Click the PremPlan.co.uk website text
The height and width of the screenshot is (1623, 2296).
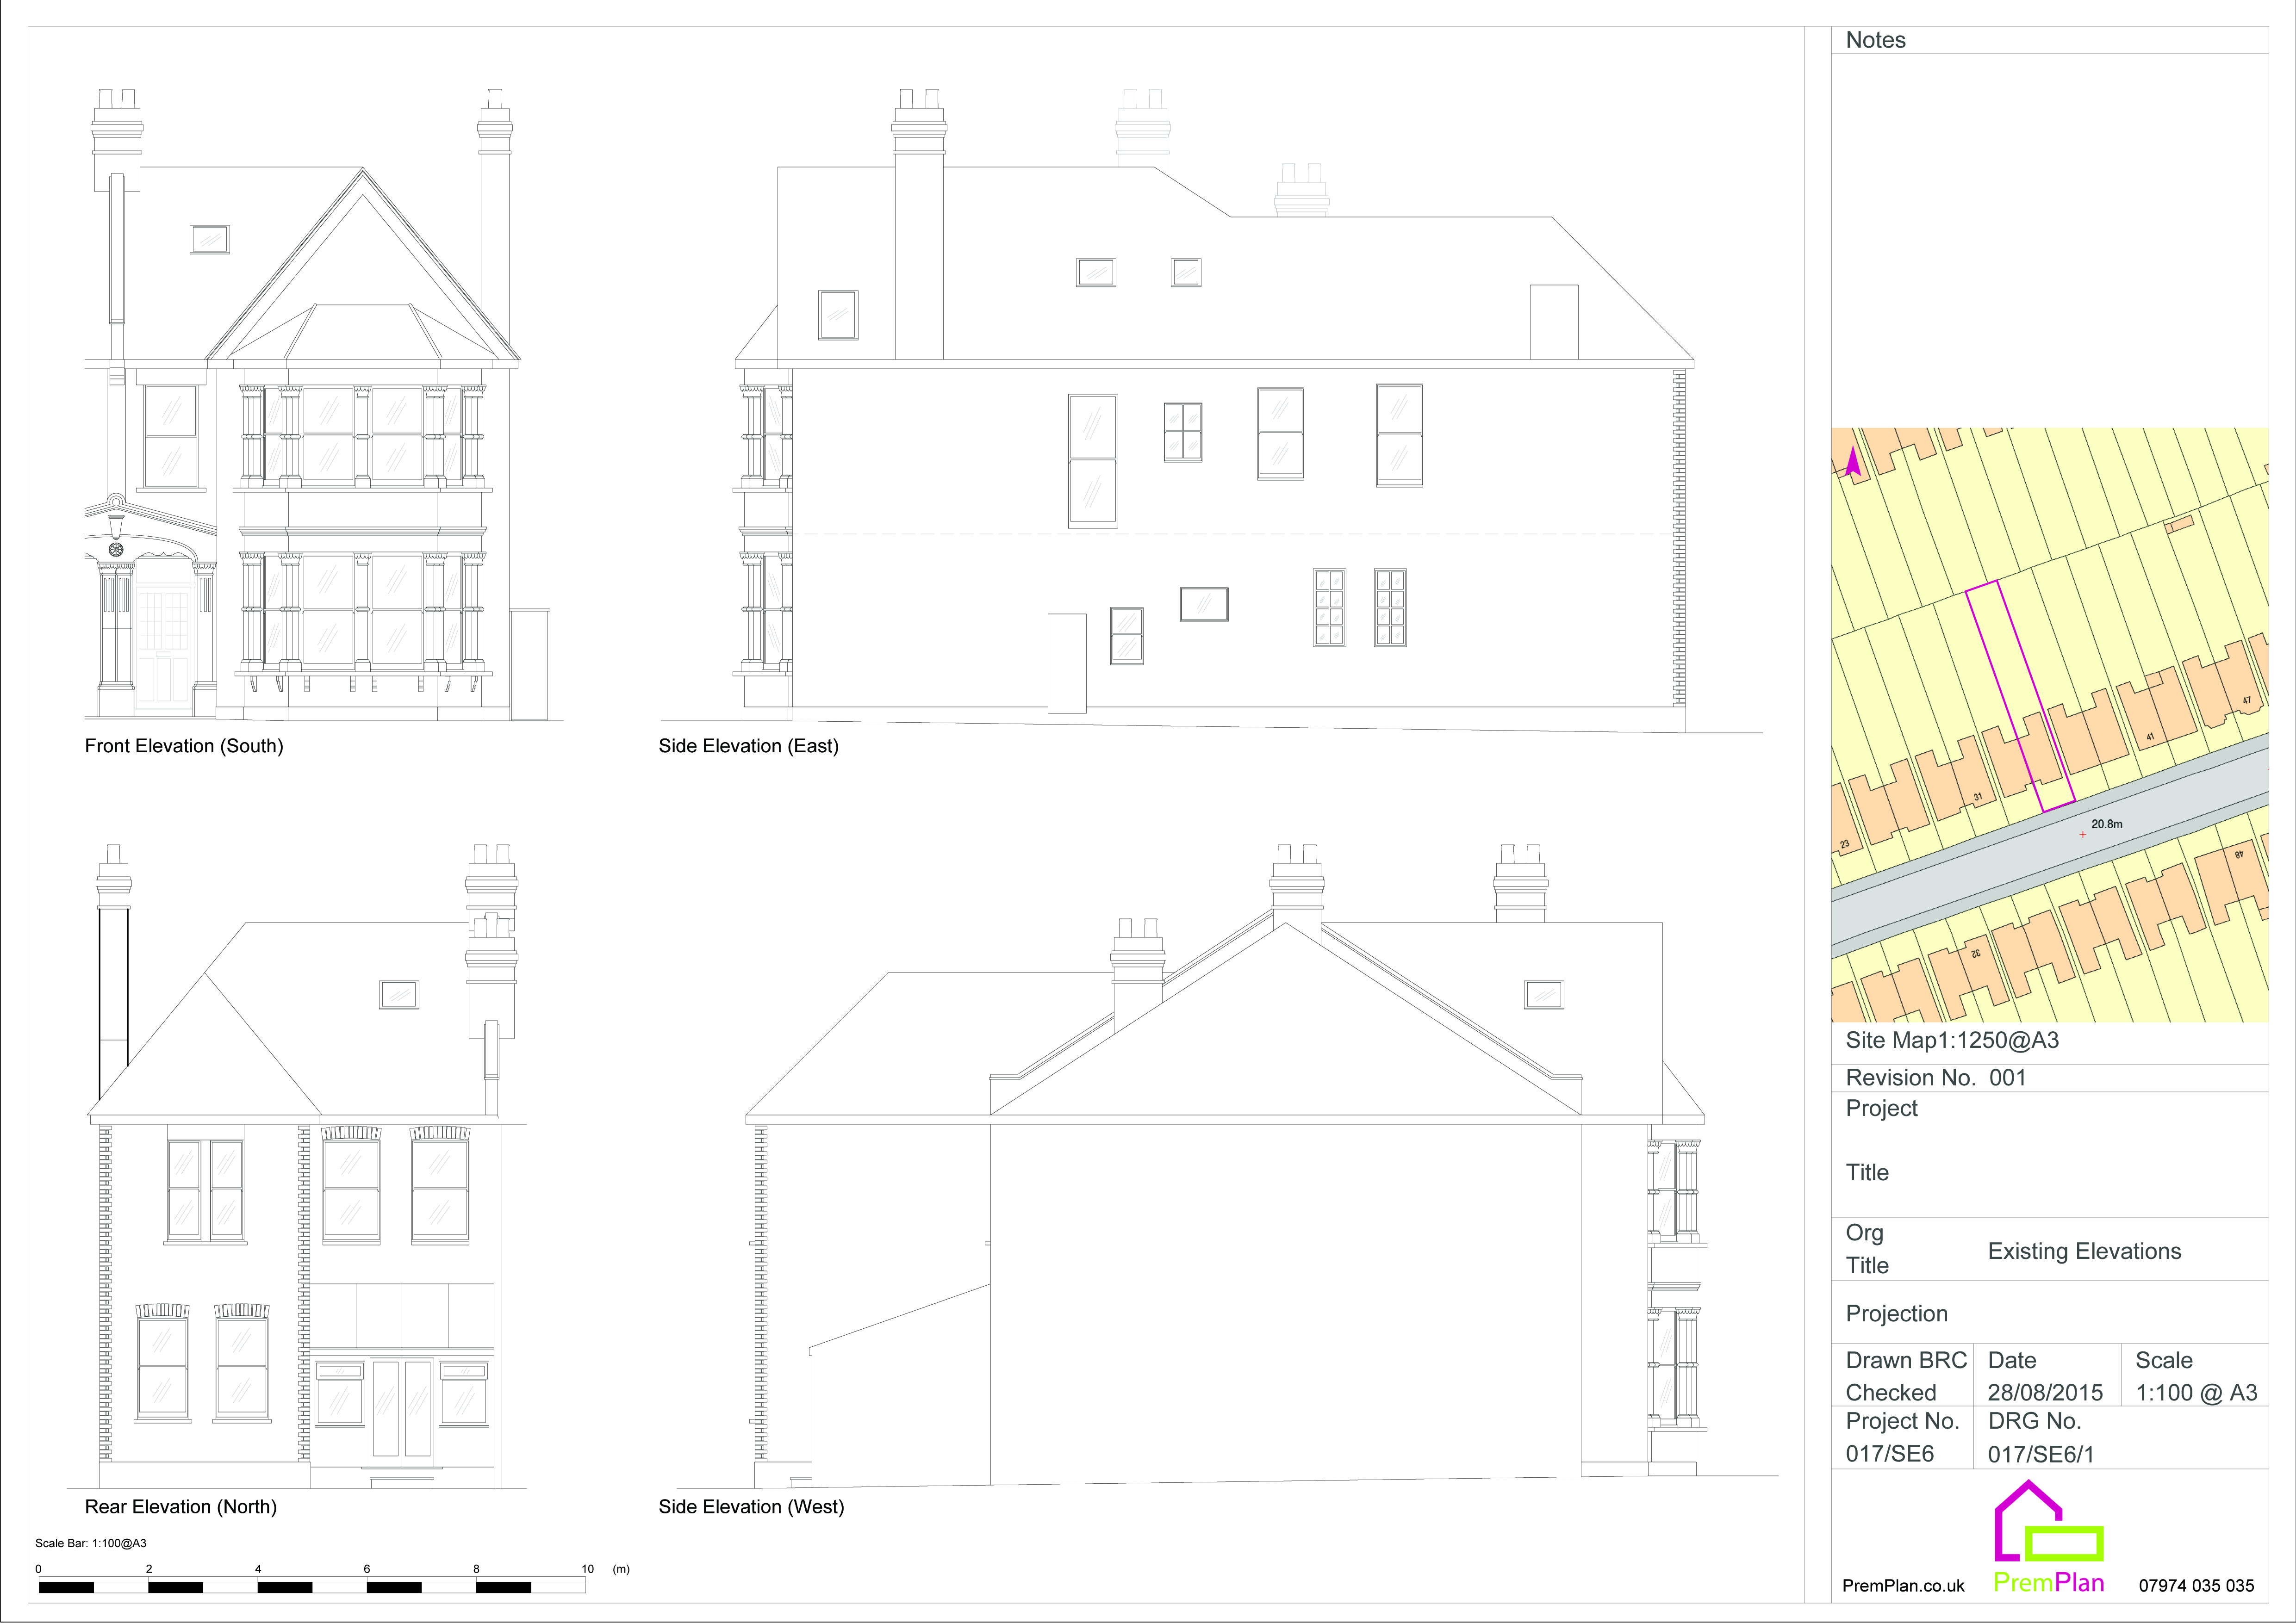1903,1586
